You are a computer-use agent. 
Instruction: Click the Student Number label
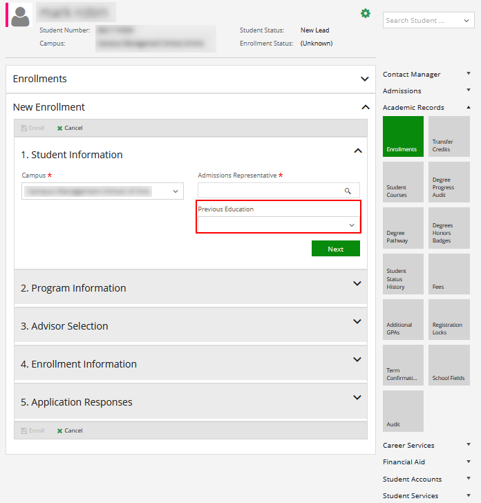(65, 30)
